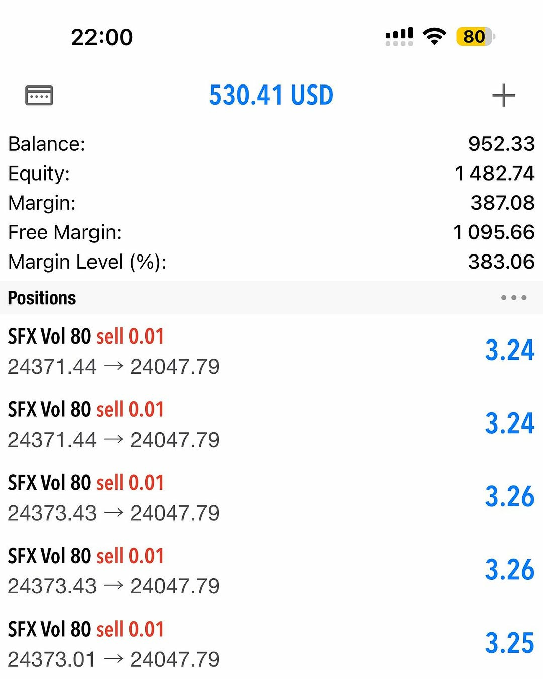Select the Balance row showing 952.33
This screenshot has height=679, width=543.
271,144
